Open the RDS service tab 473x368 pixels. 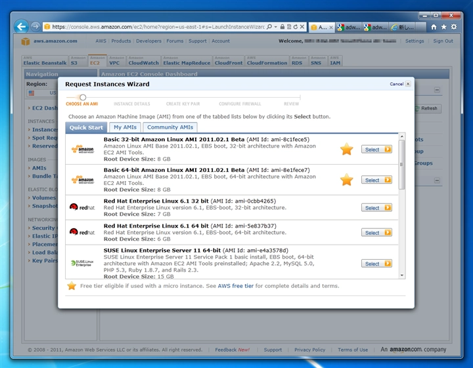[298, 61]
